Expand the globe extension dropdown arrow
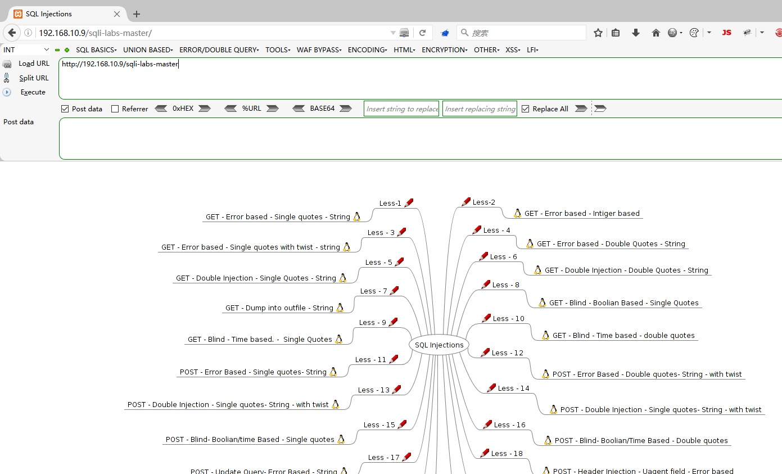Viewport: 782px width, 474px height. pyautogui.click(x=681, y=33)
